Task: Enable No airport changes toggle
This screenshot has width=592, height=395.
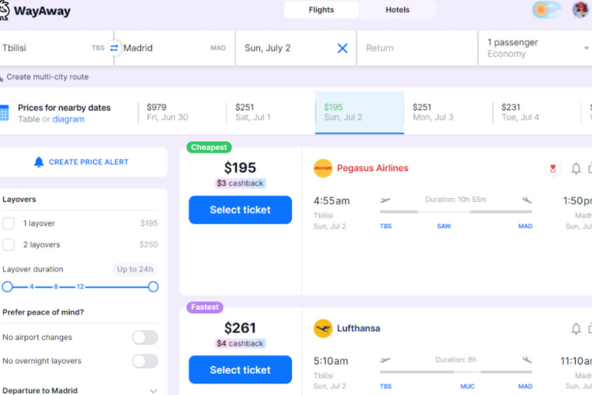Action: (x=145, y=338)
